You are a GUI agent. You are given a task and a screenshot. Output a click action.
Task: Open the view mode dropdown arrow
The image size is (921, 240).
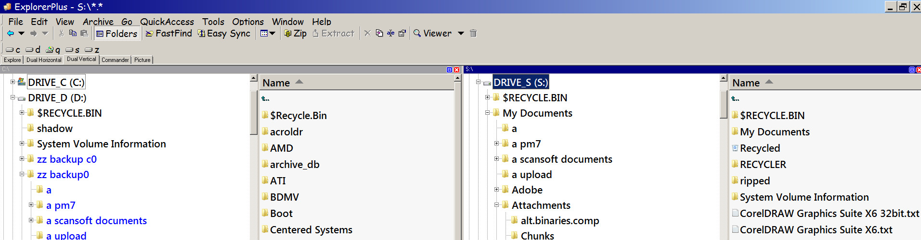tap(272, 33)
